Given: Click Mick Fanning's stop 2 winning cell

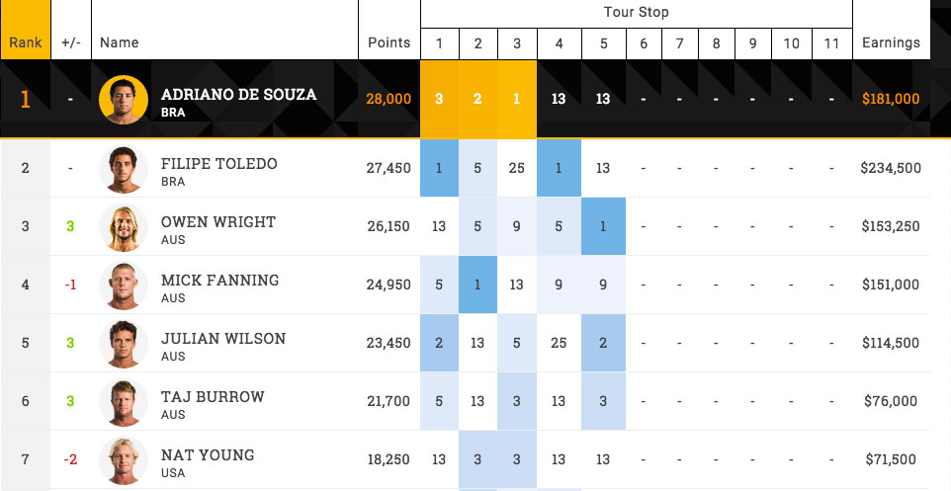Looking at the screenshot, I should point(477,285).
